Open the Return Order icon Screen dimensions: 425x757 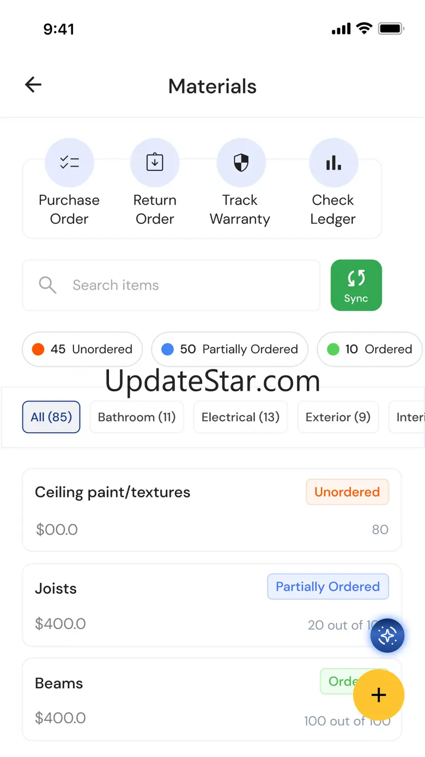(155, 163)
